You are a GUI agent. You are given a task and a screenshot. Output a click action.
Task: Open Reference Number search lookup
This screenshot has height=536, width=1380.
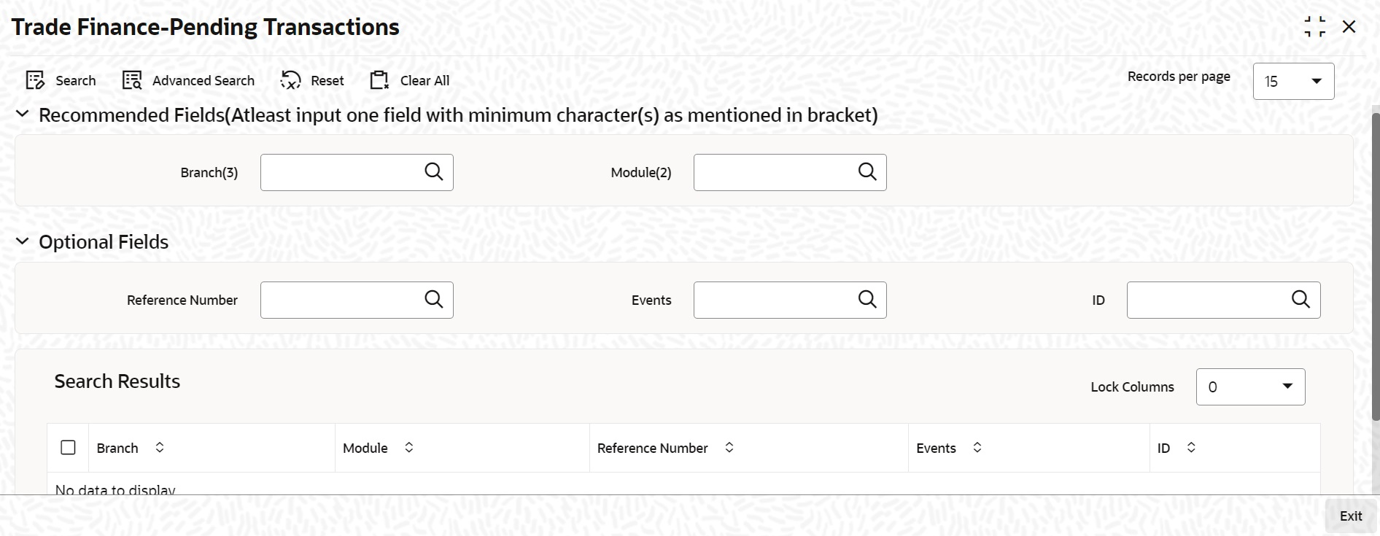click(x=434, y=299)
